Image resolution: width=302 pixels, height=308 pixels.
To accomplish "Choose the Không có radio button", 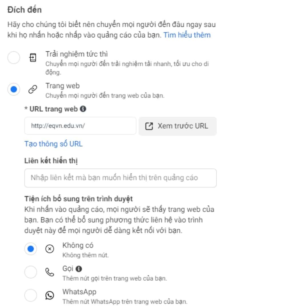I will point(31,249).
